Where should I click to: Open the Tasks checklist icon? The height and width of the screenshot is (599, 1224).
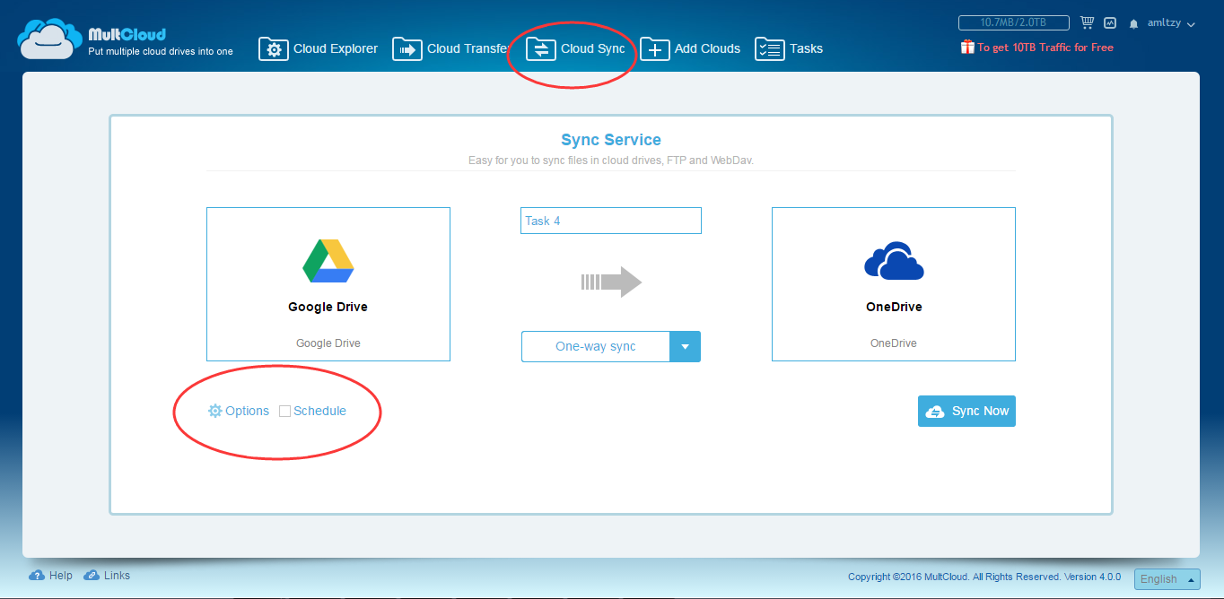coord(769,49)
